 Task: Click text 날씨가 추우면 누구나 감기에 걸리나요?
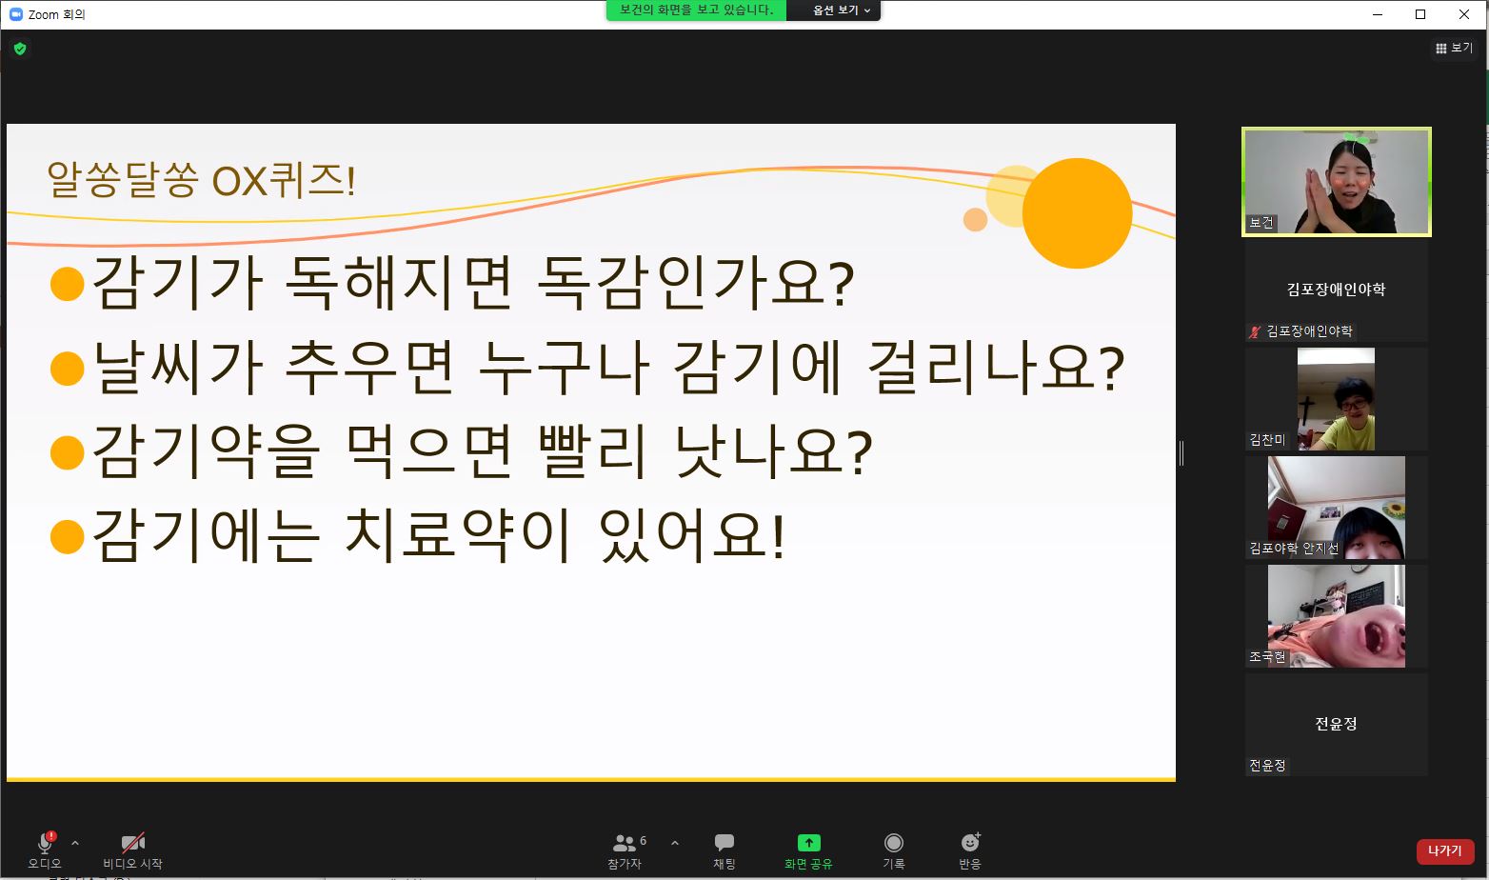click(608, 368)
